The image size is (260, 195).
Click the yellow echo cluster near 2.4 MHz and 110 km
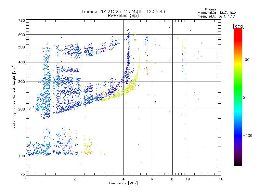click(87, 148)
